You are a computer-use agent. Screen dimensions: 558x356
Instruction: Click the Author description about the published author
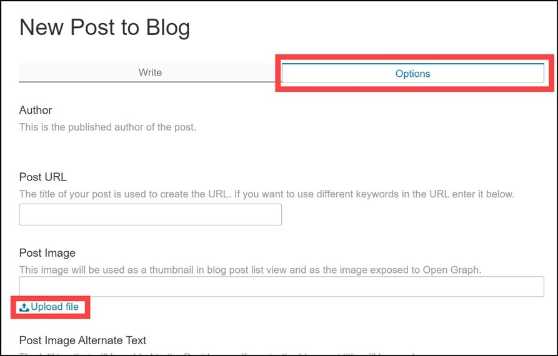click(x=107, y=127)
